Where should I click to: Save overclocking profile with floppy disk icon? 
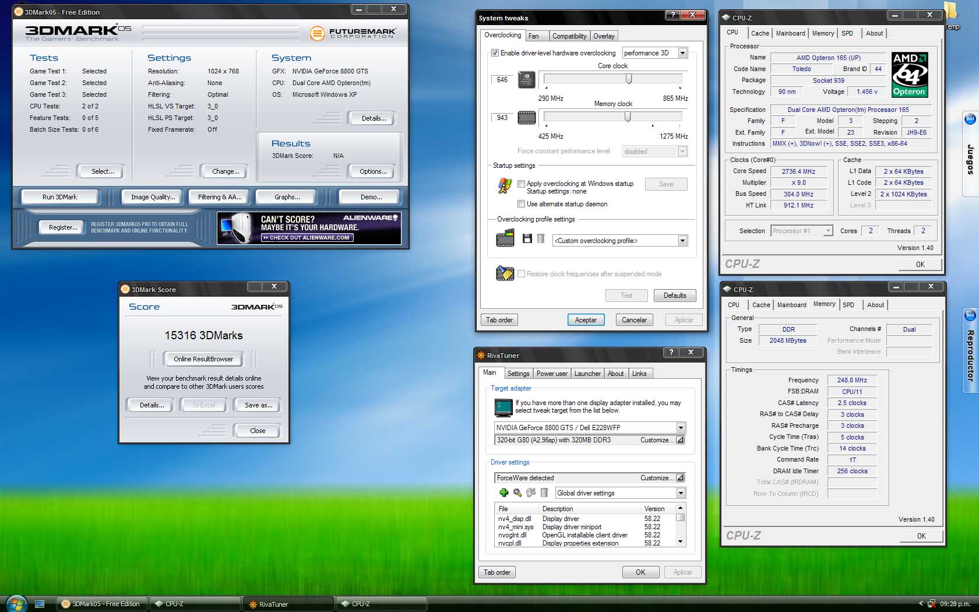tap(527, 239)
